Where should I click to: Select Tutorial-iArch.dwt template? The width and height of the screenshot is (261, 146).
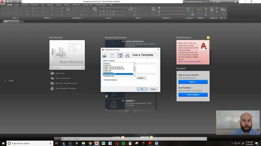coord(118,76)
